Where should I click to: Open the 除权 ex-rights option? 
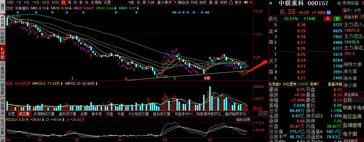(x=203, y=3)
